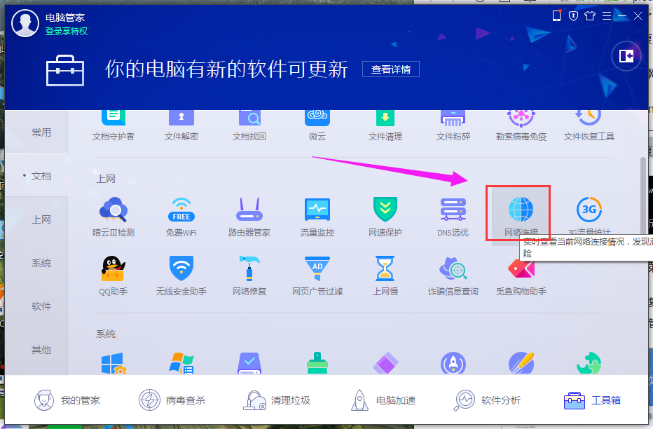Select the 其他 category

[x=42, y=350]
